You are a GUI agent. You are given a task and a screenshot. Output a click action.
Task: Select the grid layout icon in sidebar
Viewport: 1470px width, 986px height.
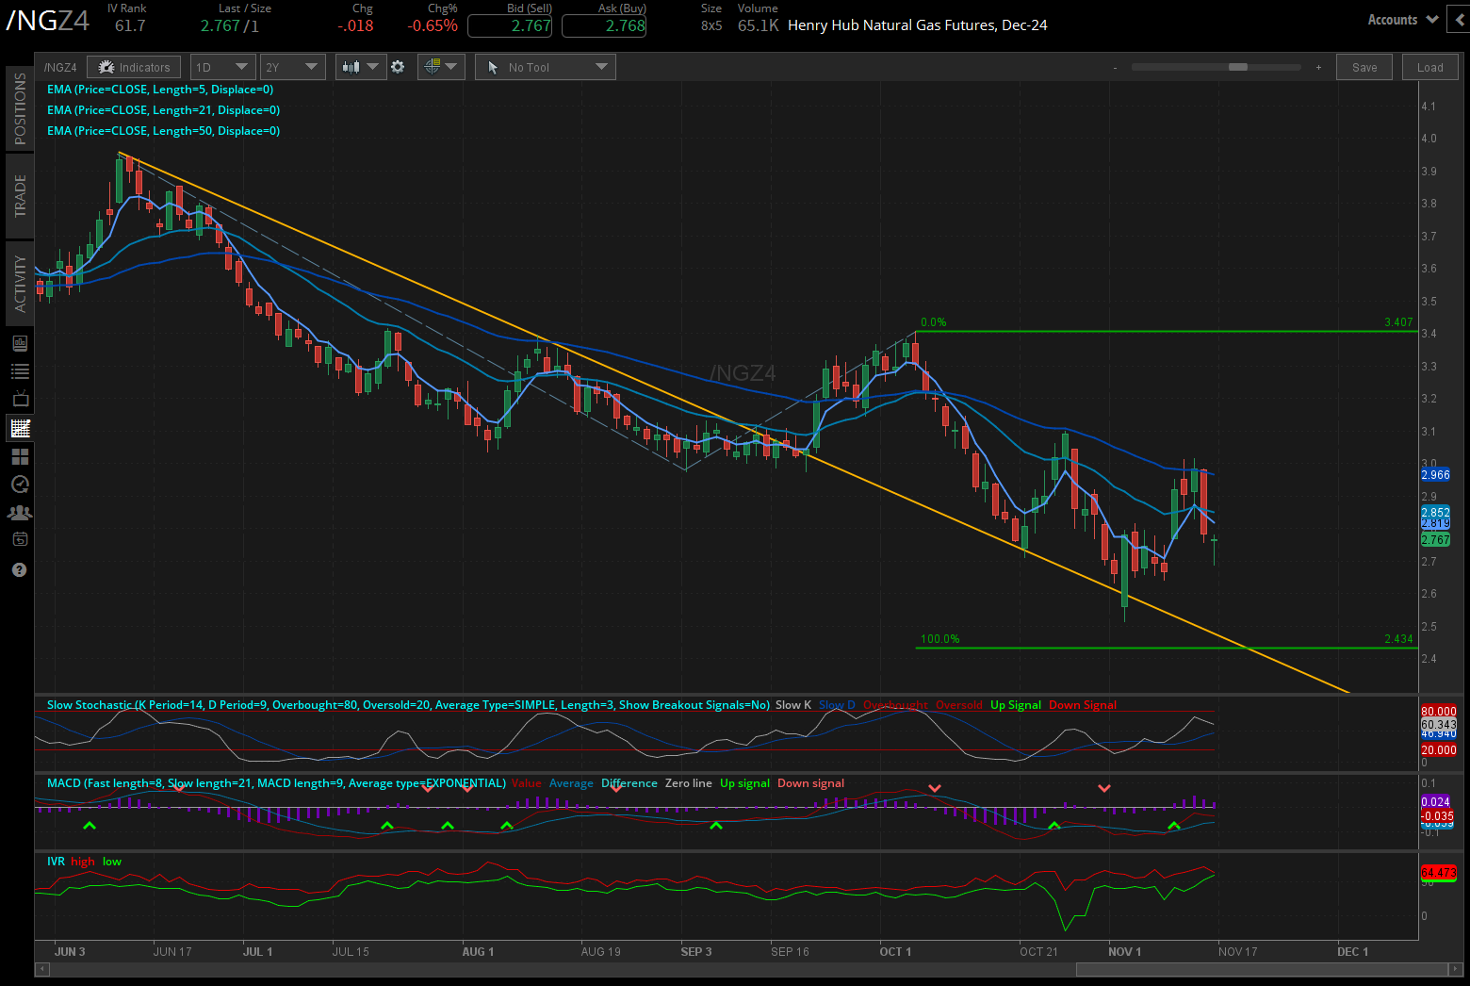click(x=19, y=455)
